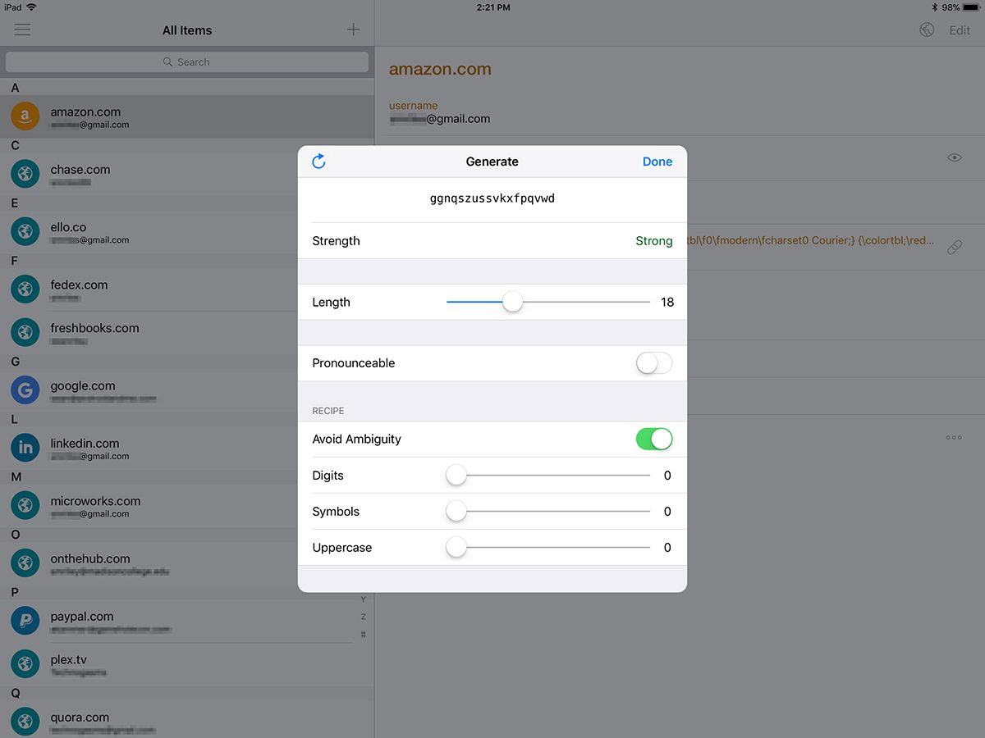Tap the amazon.com favicon in the sidebar

pos(24,116)
